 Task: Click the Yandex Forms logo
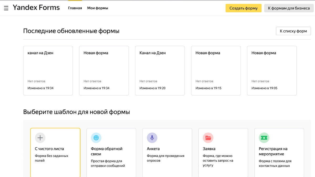tap(36, 7)
